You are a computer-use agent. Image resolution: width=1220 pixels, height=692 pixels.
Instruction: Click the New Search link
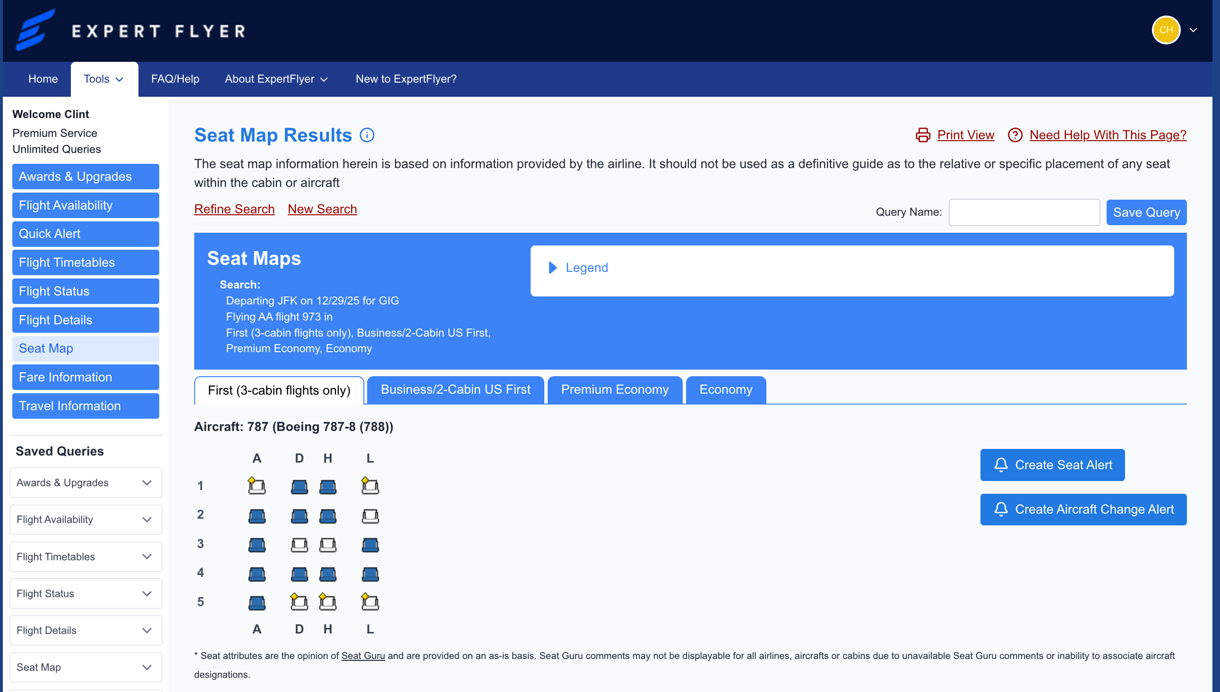(x=322, y=209)
